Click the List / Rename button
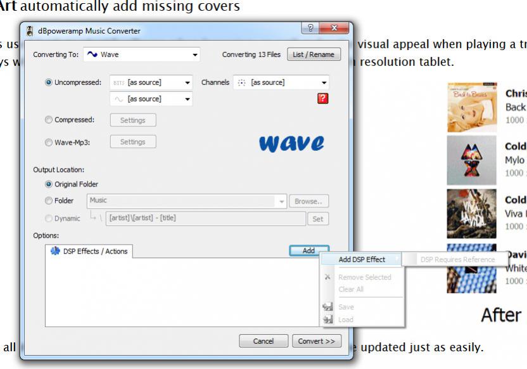Image resolution: width=527 pixels, height=369 pixels. (x=314, y=55)
